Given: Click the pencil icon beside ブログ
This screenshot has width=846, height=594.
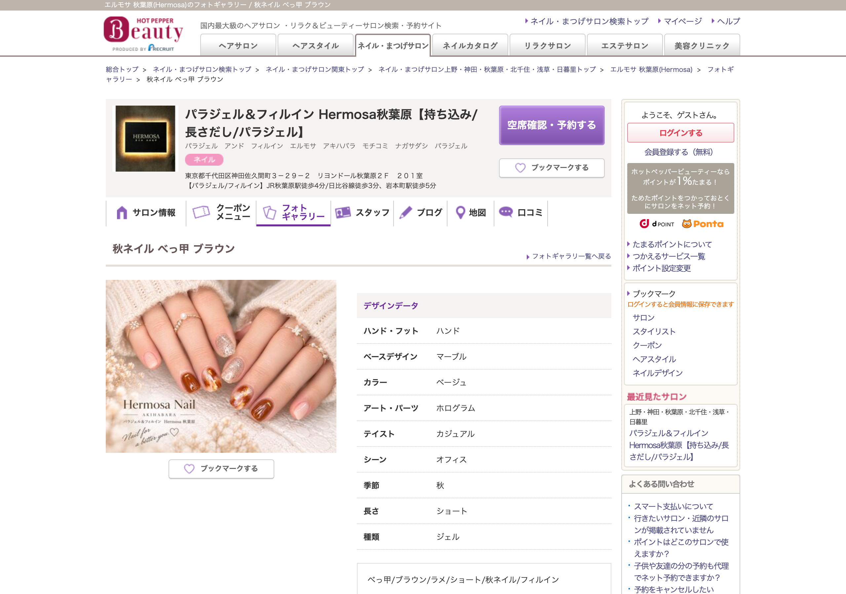Looking at the screenshot, I should pyautogui.click(x=405, y=212).
